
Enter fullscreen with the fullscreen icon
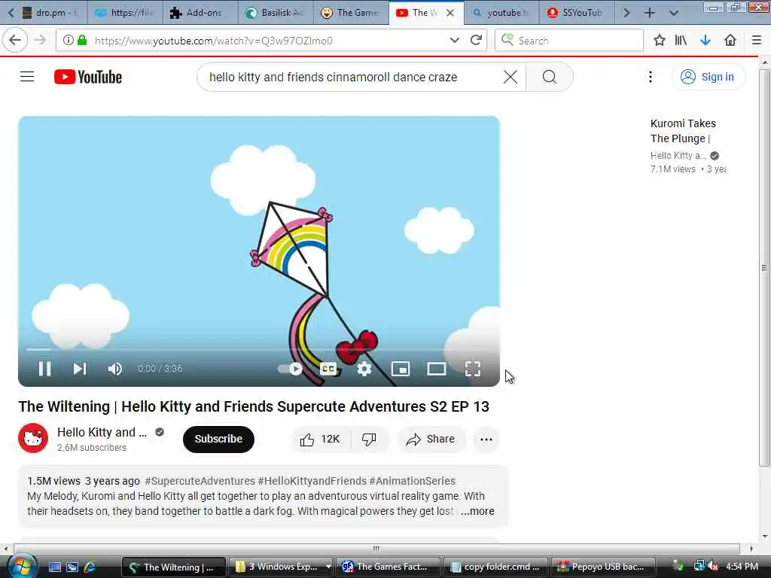point(473,369)
